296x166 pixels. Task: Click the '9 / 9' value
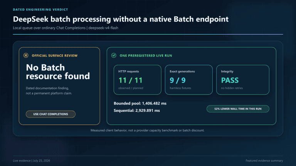(x=178, y=80)
